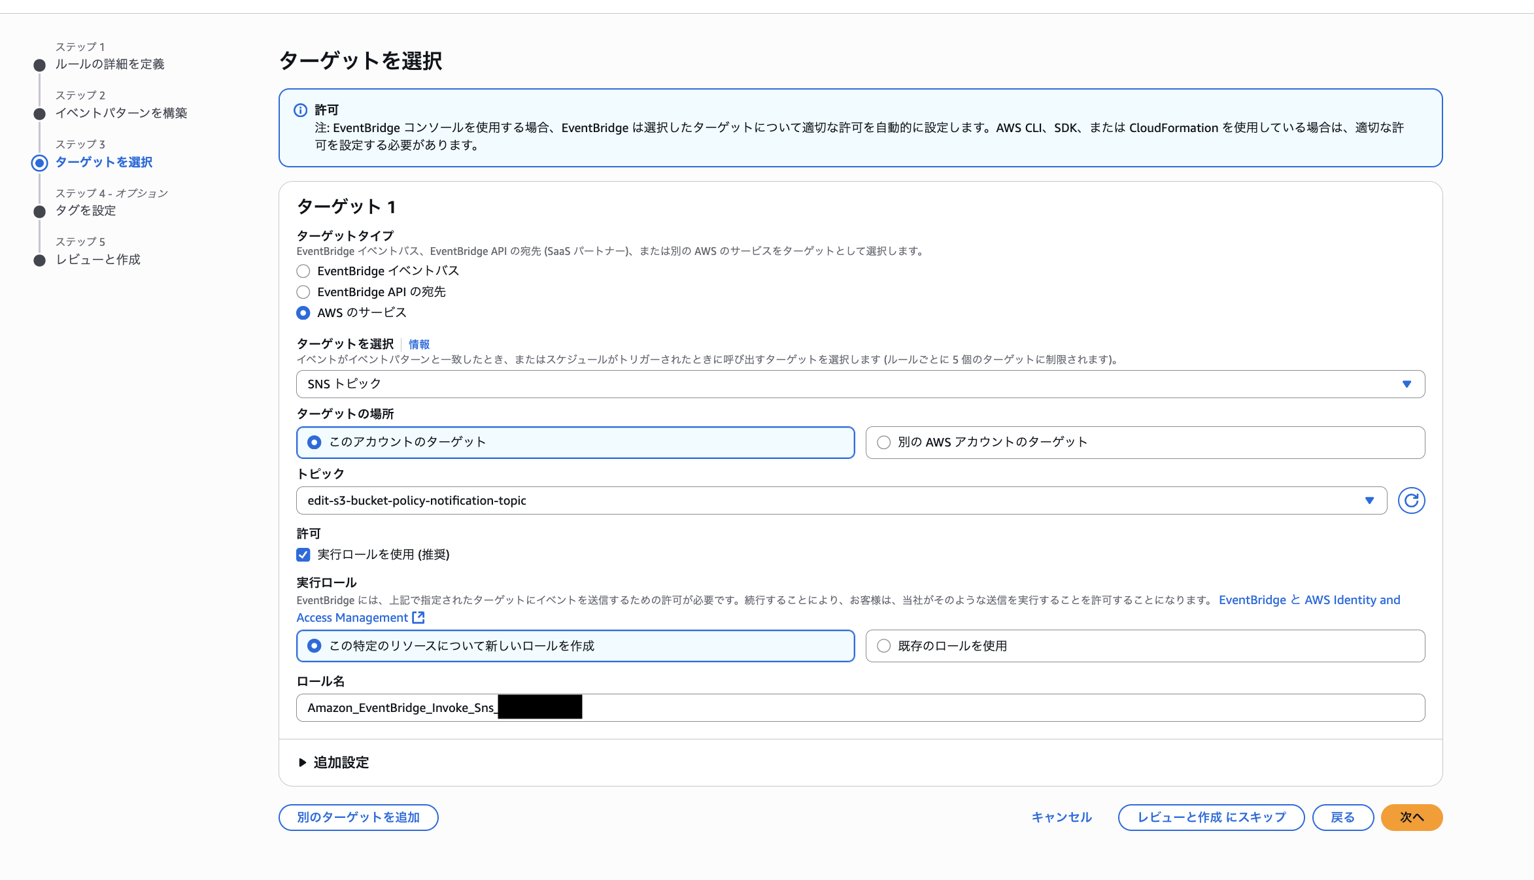Viewport: 1534px width, 880px height.
Task: Jump to step 5 レビューと作成
Action: coord(98,260)
